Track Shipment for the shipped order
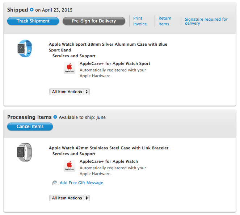Image resolution: width=240 pixels, height=215 pixels. tap(33, 21)
